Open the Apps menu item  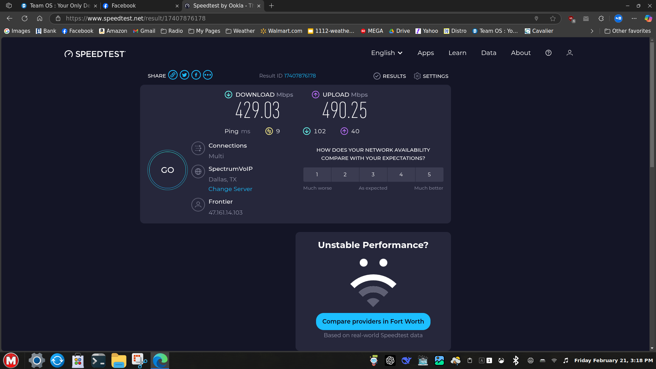[x=426, y=53]
